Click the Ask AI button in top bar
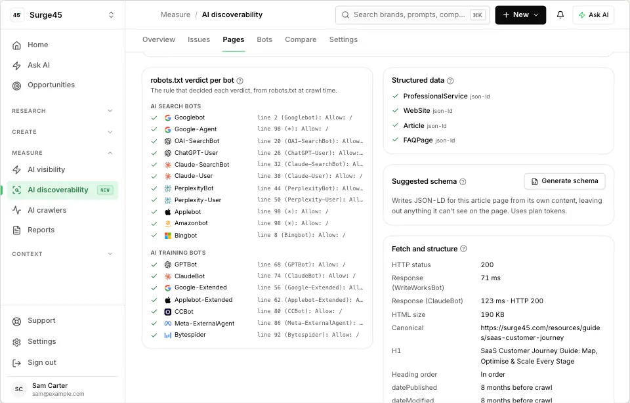The image size is (630, 403). [x=593, y=15]
